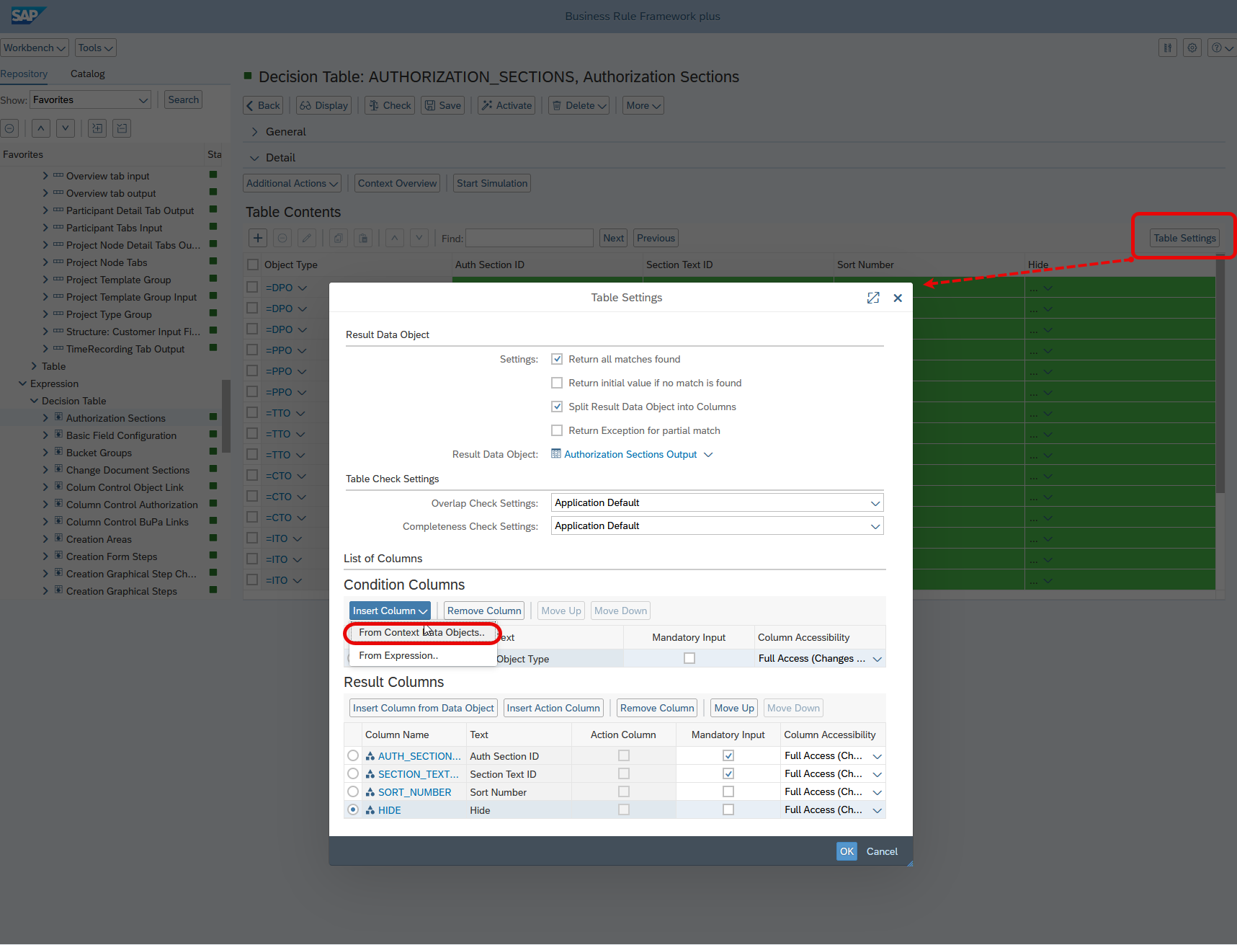Click the settings gear icon in header

pyautogui.click(x=1192, y=48)
